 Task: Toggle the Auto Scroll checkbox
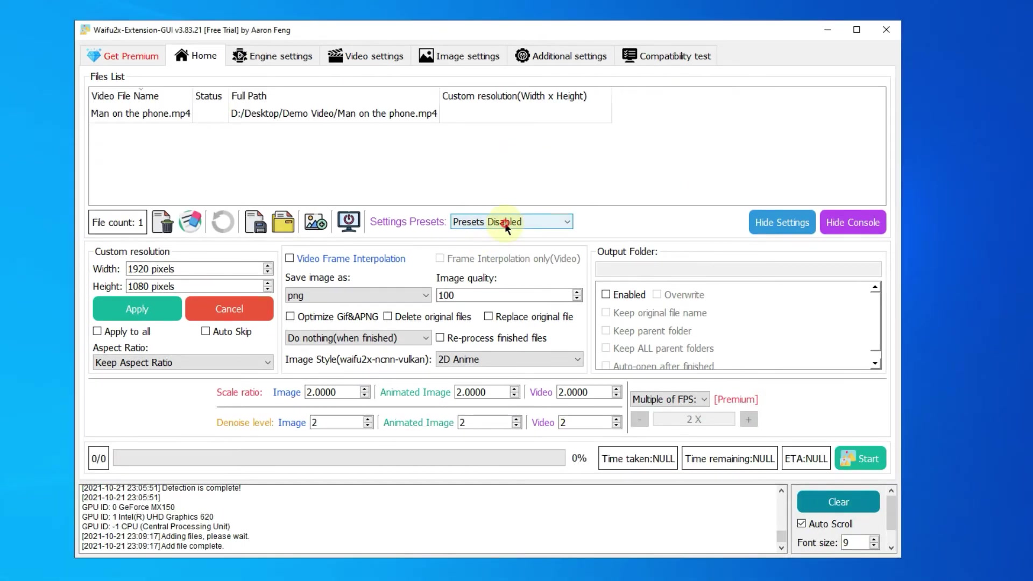802,523
